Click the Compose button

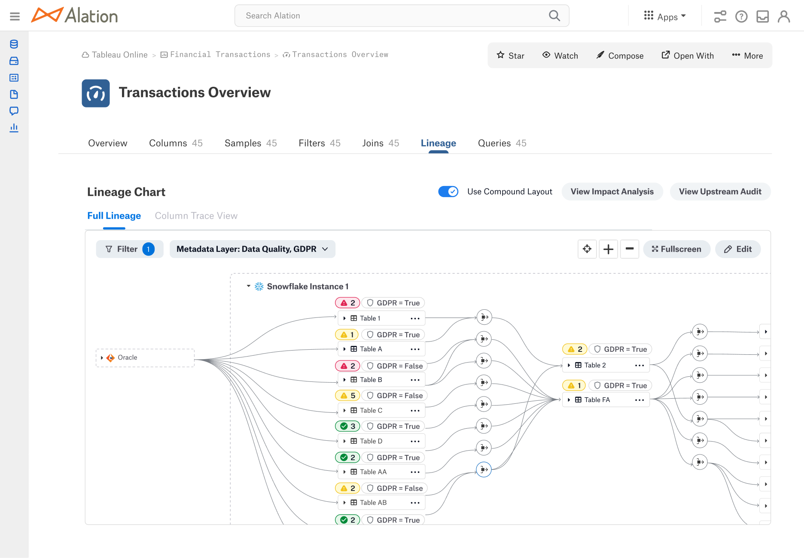620,55
